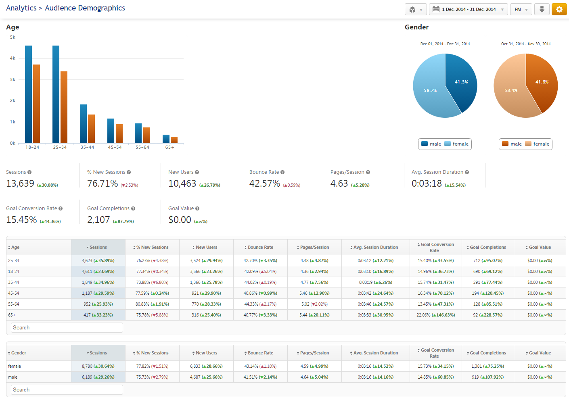The image size is (569, 400).
Task: Click help icon next to Bounce Rate
Action: [x=282, y=172]
